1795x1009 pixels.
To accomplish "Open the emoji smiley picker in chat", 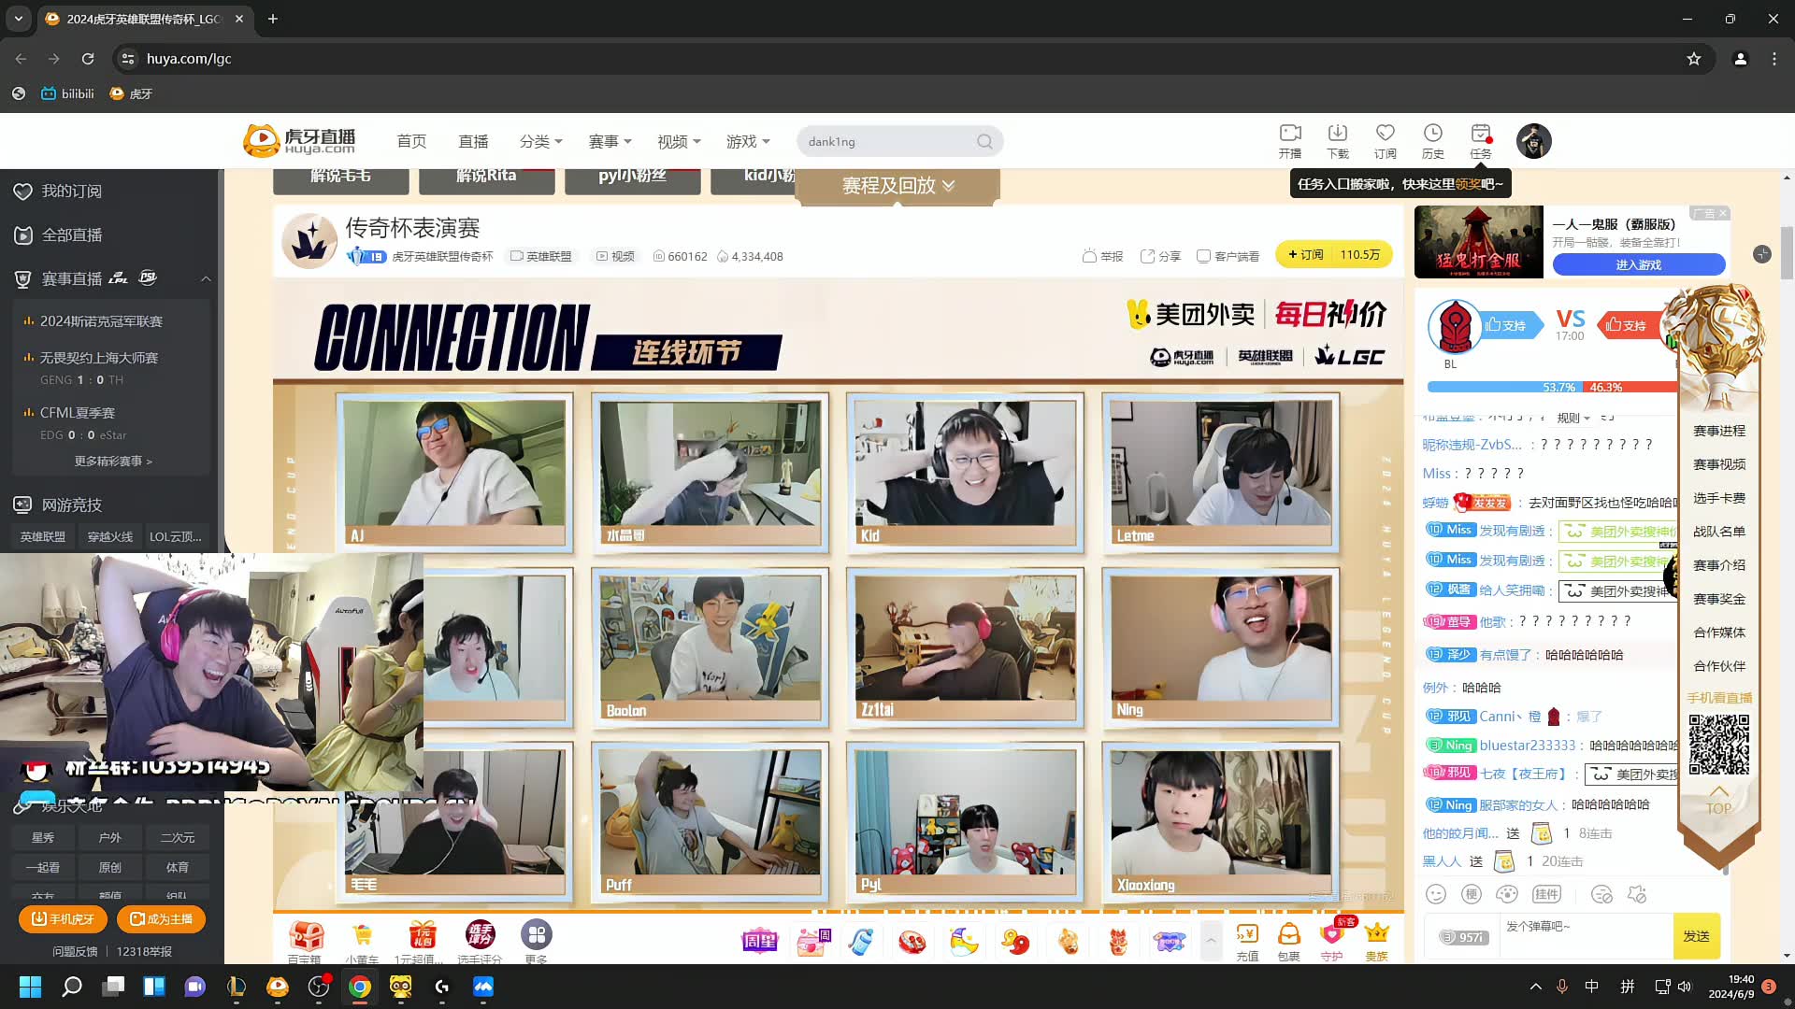I will tap(1436, 894).
